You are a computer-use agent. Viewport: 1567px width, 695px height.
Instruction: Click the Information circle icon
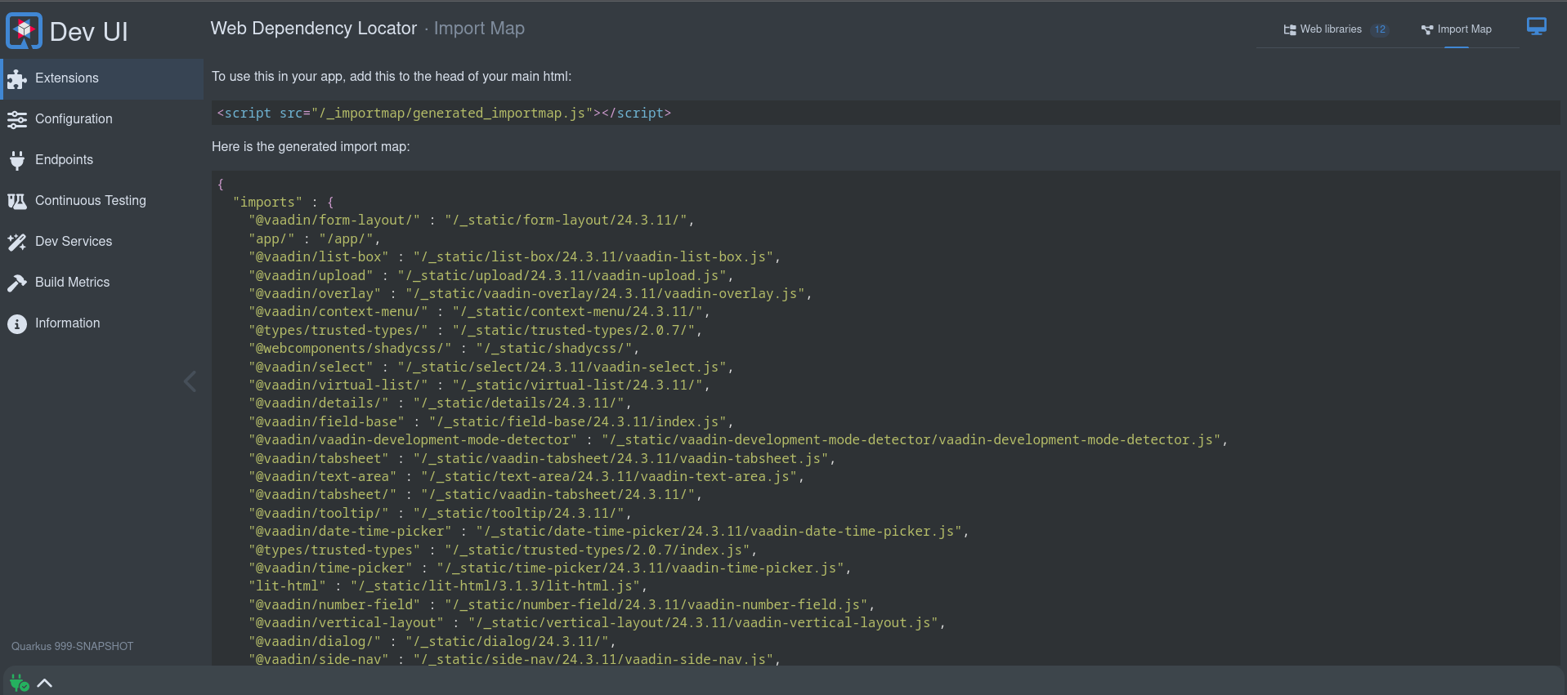coord(17,323)
